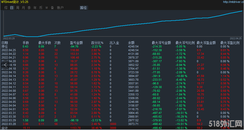Click total percentage 38.46 %

point(97,128)
